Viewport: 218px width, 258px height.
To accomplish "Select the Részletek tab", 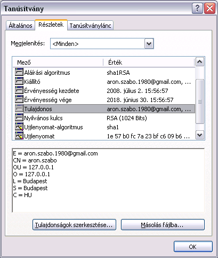I will point(51,25).
